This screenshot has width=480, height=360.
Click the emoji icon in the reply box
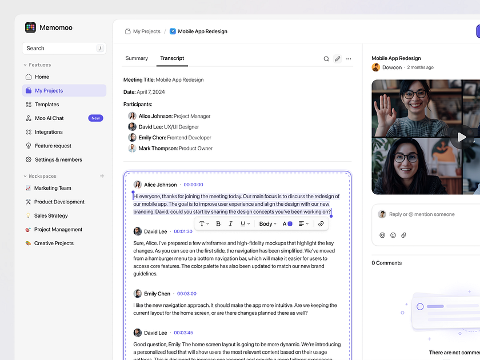[x=393, y=235]
